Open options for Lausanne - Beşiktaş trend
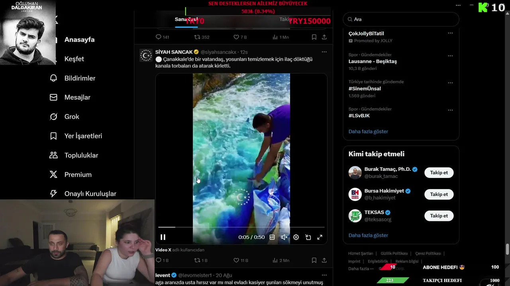The width and height of the screenshot is (510, 286). click(450, 56)
